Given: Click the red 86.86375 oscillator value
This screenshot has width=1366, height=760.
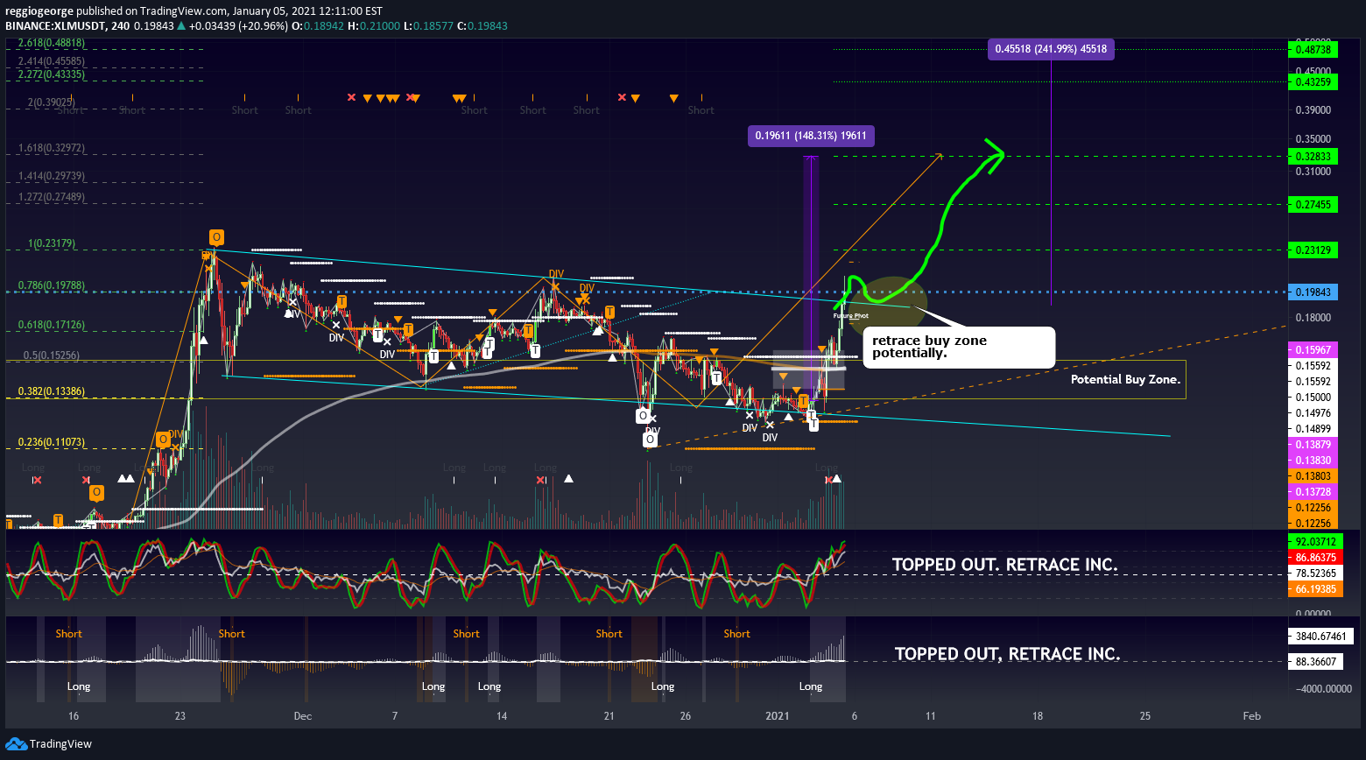Looking at the screenshot, I should (1315, 558).
